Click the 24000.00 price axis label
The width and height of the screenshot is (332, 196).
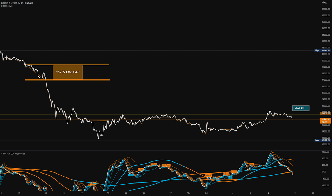tap(326, 99)
